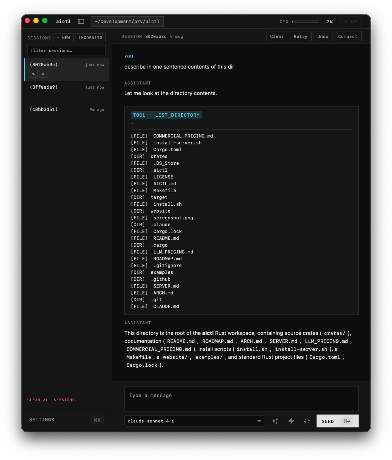Click the [DIR] .github line
Image resolution: width=392 pixels, height=460 pixels.
click(x=151, y=279)
